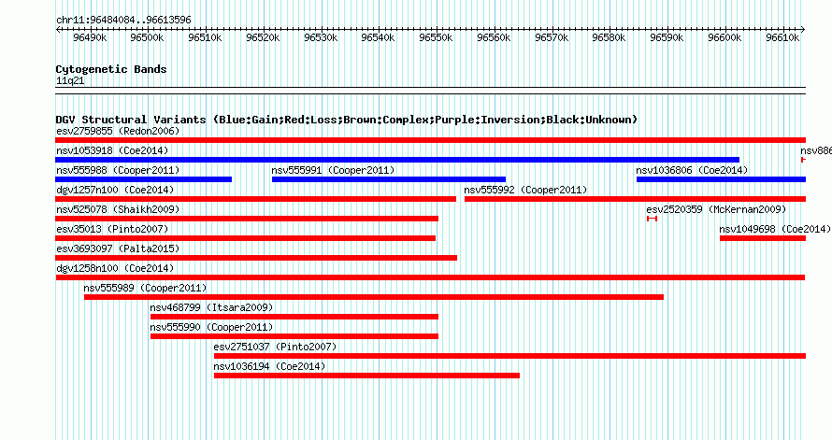Select the red nsv555990 loss bar
This screenshot has height=440, width=832.
pos(294,336)
